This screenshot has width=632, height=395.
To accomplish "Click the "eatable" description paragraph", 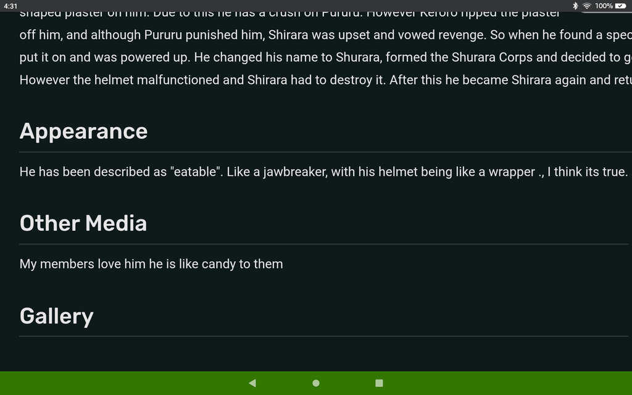I will [323, 172].
